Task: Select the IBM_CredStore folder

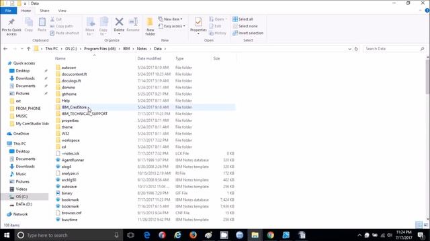Action: (x=74, y=107)
